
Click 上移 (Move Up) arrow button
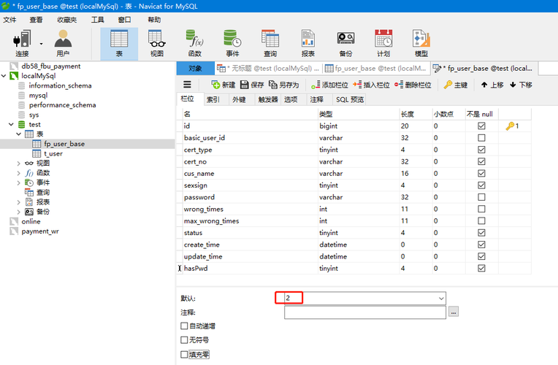492,85
